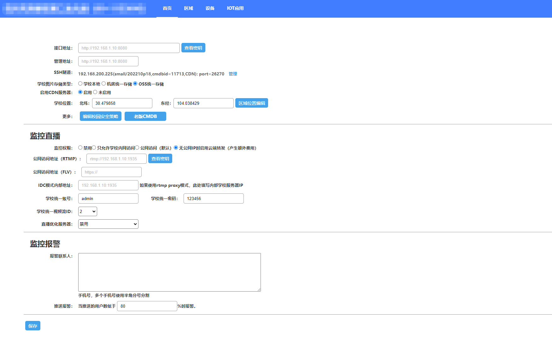Focus the 报警联系人 text area
The image size is (552, 337).
coord(169,272)
